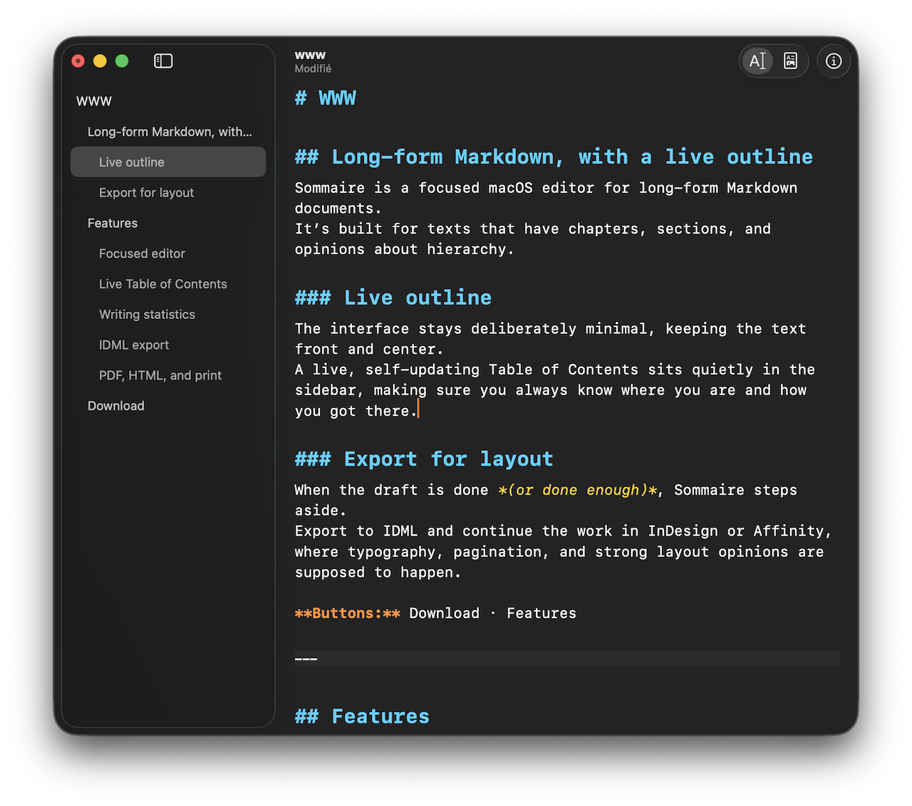Select WWW root in the outline

[94, 101]
